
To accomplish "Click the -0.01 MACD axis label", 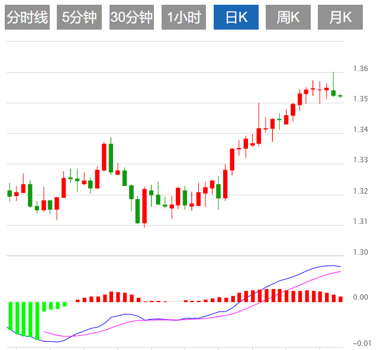I will click(x=362, y=343).
